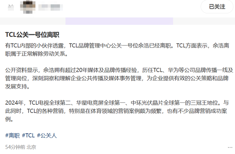Open the #公关人 hashtag
The height and width of the screenshot is (154, 235).
47,136
